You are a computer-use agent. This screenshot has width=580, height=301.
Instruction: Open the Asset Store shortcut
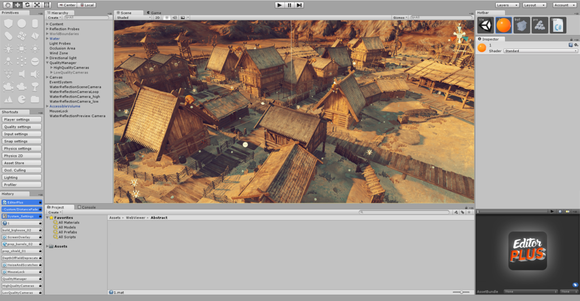click(22, 163)
